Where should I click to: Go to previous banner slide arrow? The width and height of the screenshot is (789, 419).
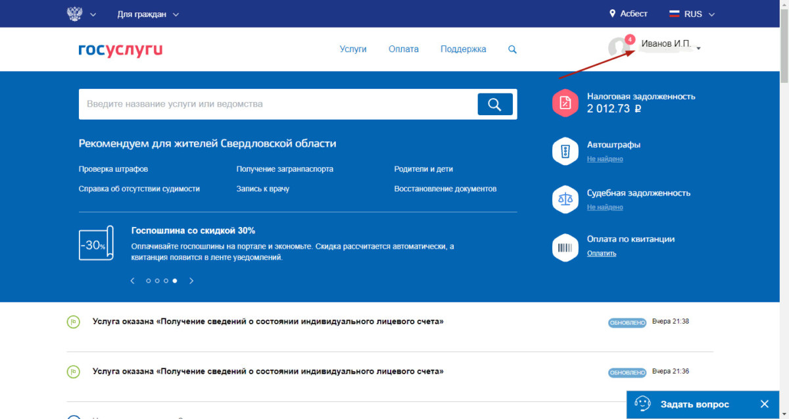[132, 281]
